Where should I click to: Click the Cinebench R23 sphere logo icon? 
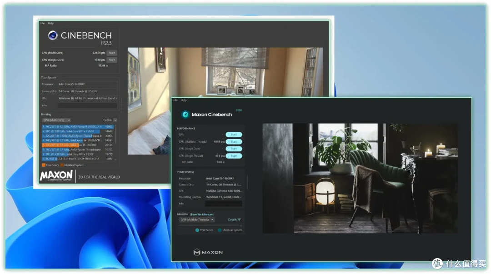(53, 35)
